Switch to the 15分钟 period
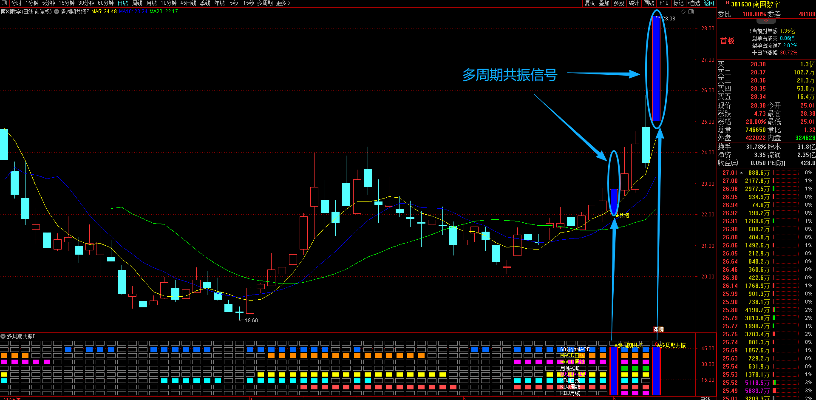 click(x=67, y=3)
